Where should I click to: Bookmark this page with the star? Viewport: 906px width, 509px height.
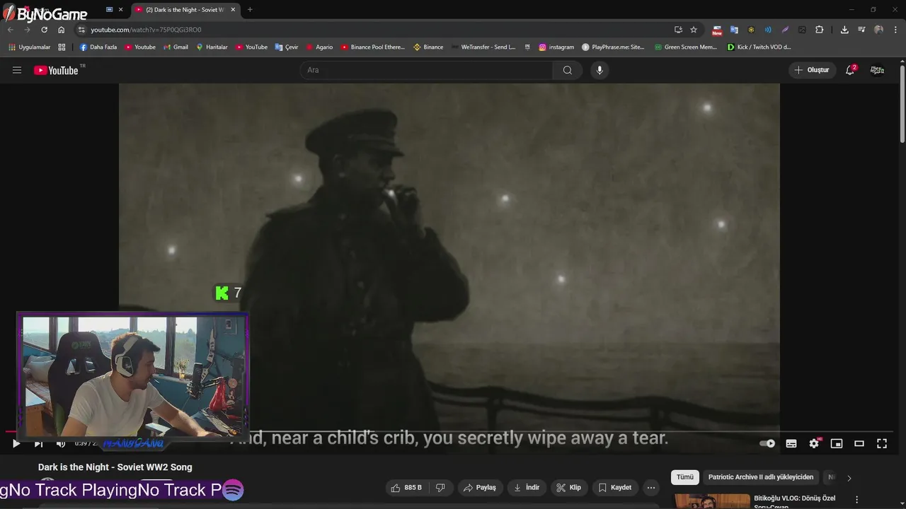click(x=694, y=30)
